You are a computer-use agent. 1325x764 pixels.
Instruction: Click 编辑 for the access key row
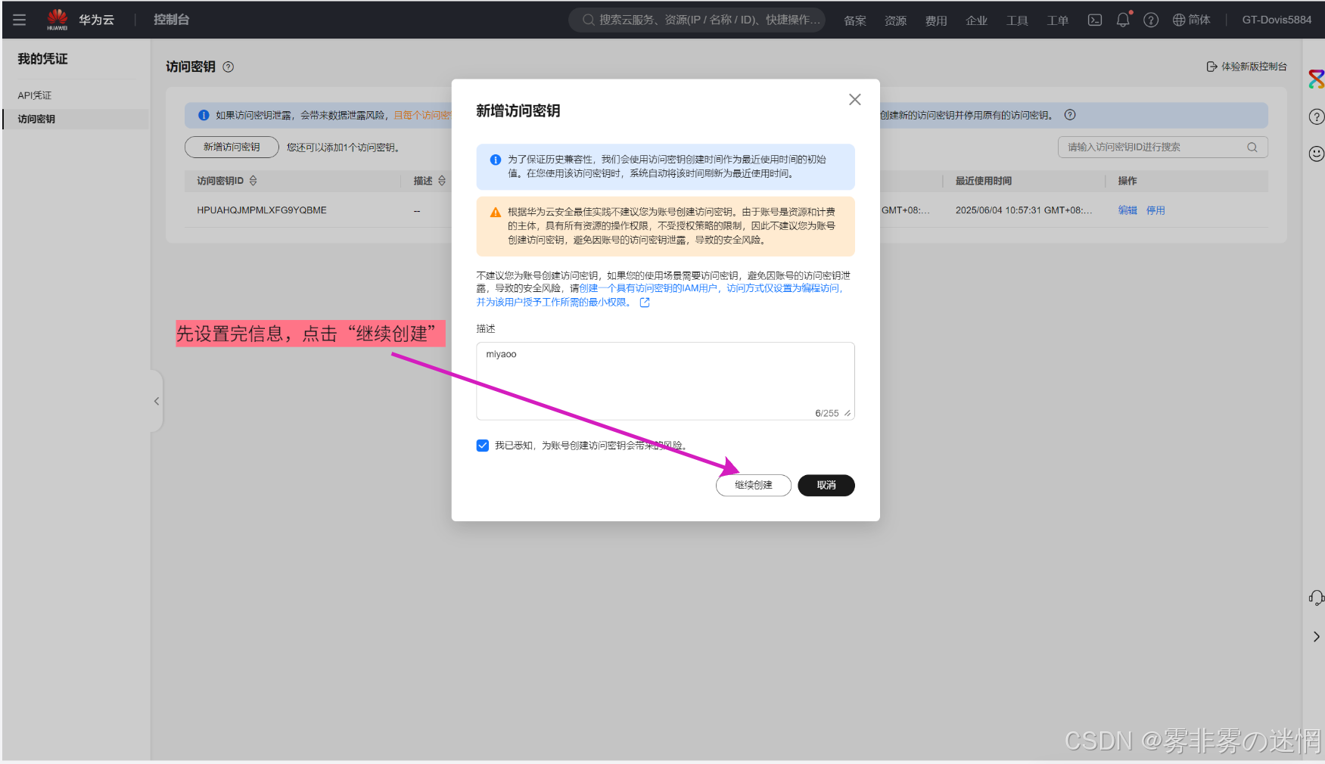pyautogui.click(x=1127, y=210)
